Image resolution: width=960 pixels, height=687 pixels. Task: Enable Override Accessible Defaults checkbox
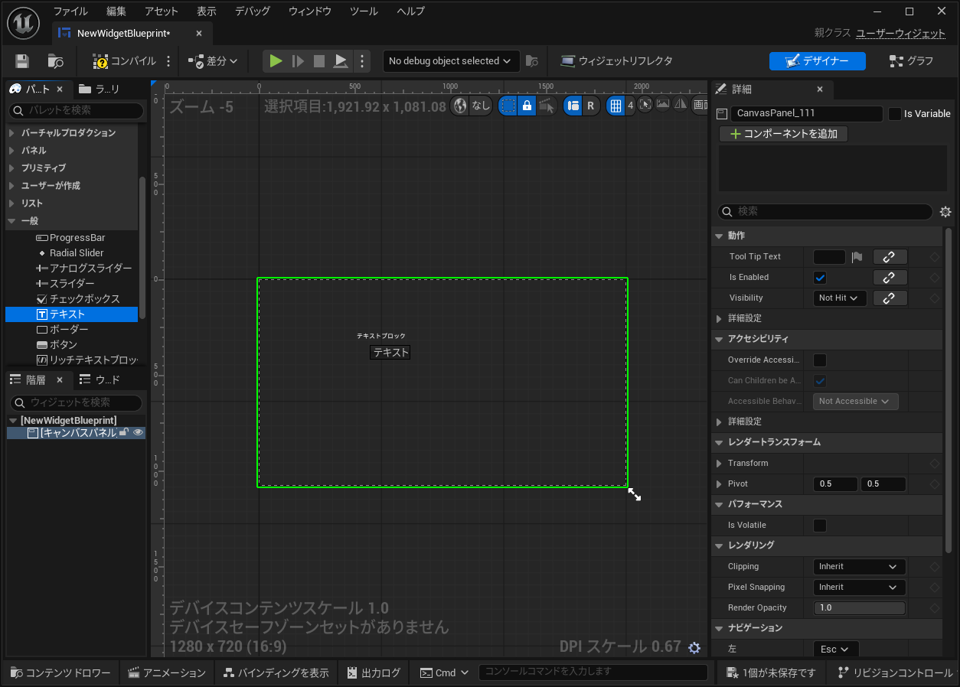[x=820, y=360]
